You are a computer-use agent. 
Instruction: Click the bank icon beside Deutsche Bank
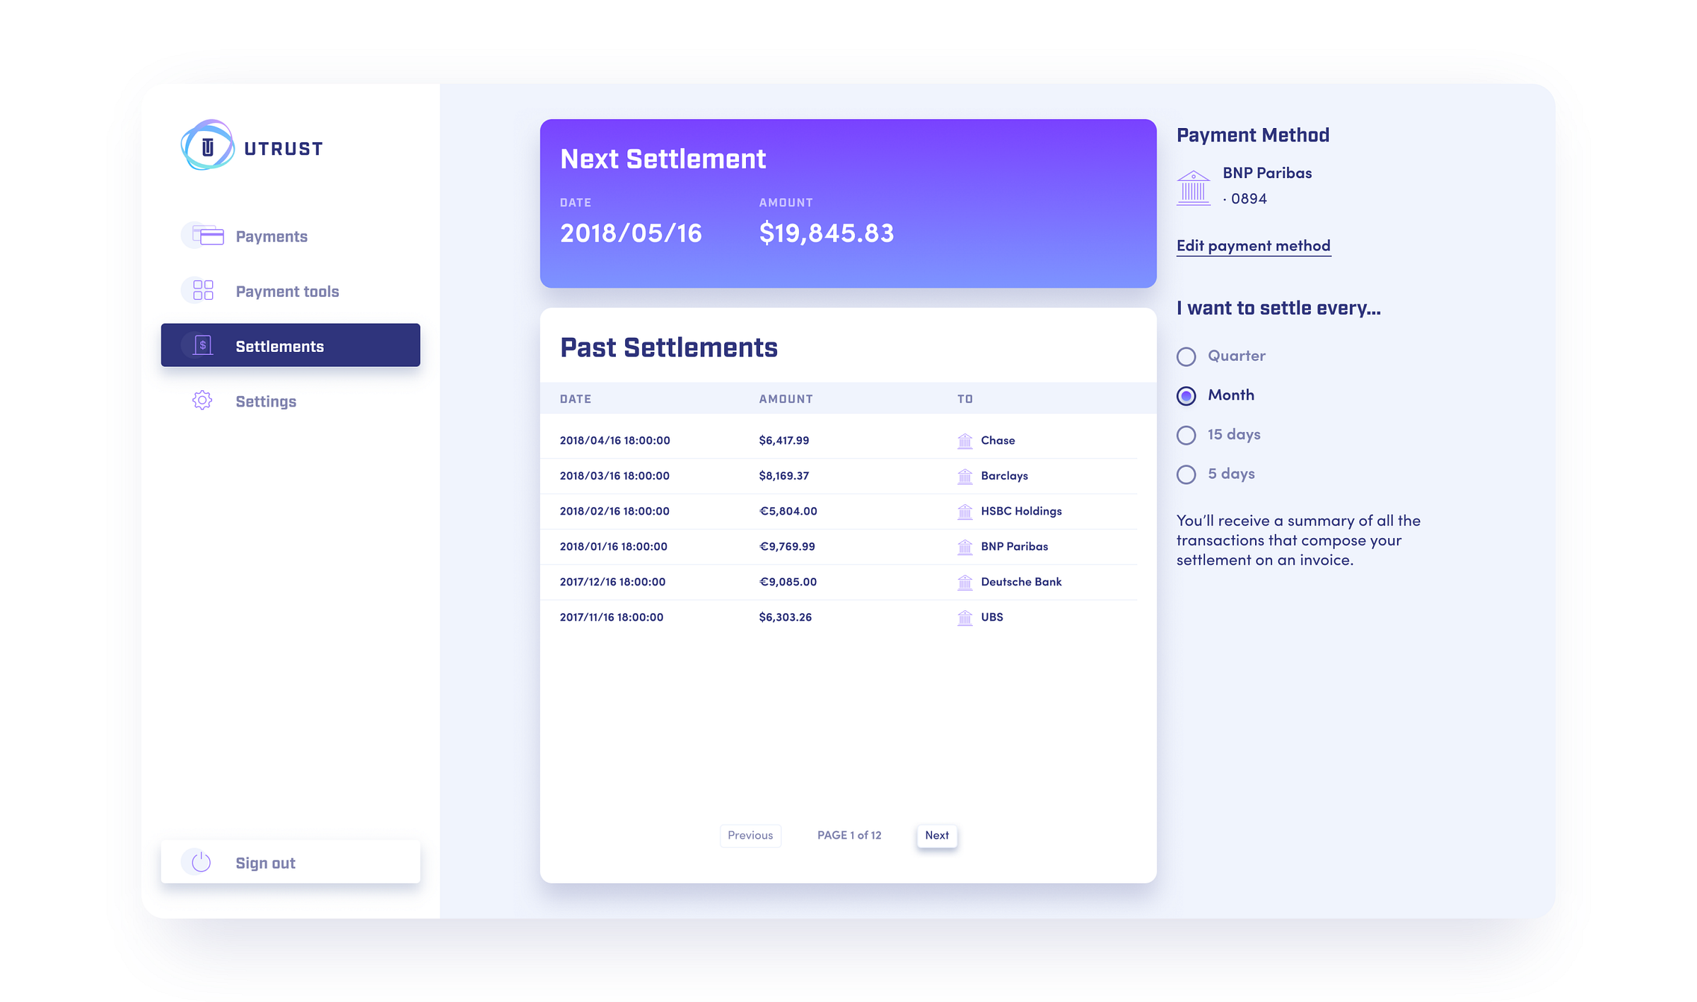[x=964, y=582]
